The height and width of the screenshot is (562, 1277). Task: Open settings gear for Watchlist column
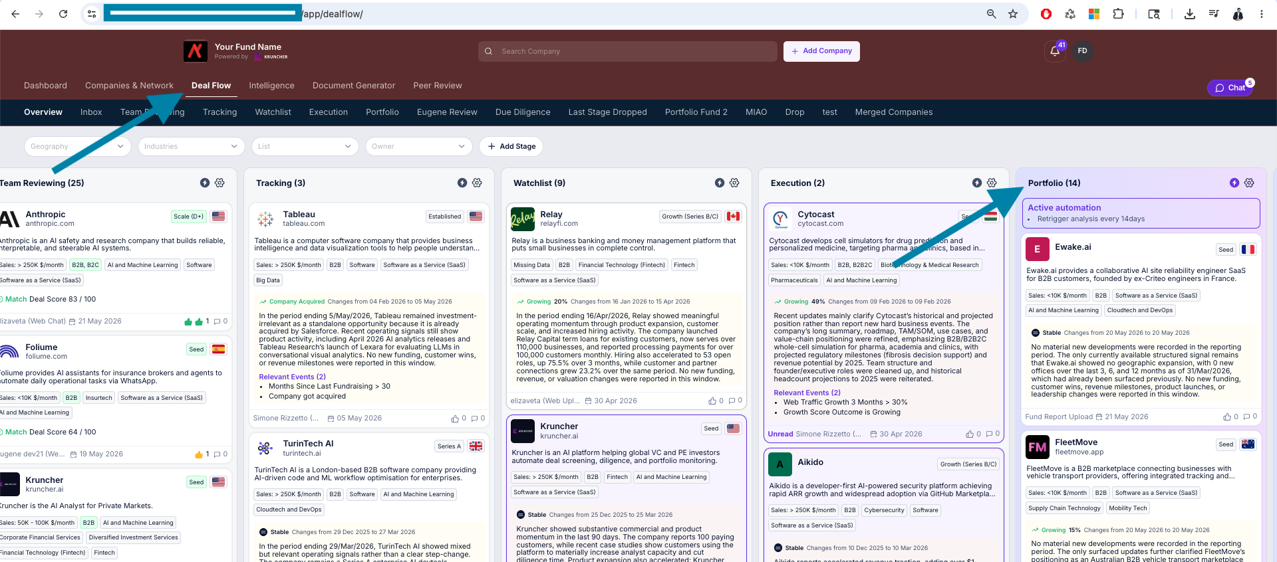[x=734, y=183]
